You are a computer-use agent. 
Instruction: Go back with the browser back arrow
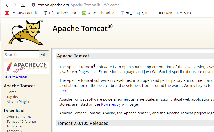pyautogui.click(x=7, y=5)
